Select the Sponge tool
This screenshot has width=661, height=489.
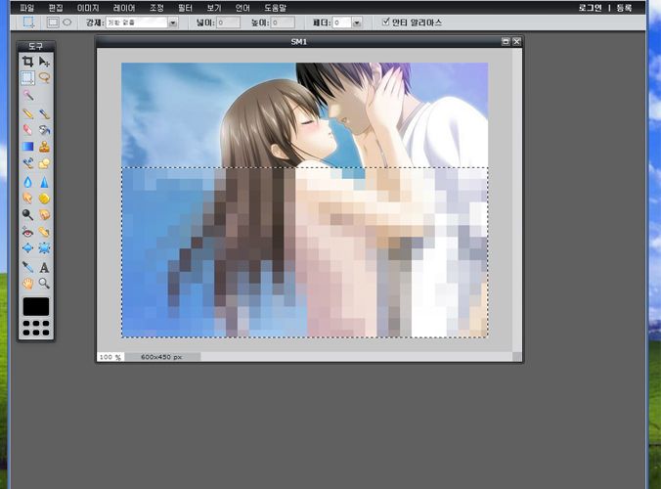pos(44,199)
